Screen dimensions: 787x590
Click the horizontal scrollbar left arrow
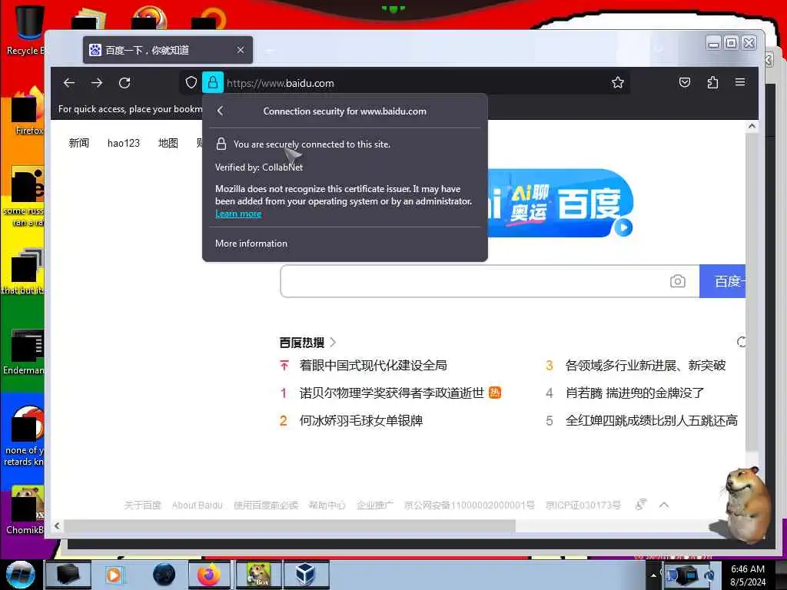coord(57,525)
